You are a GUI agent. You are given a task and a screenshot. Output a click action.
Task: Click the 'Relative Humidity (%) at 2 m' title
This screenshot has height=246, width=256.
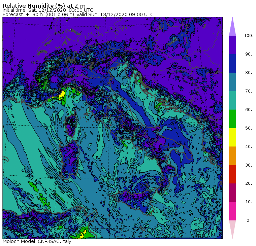44,6
